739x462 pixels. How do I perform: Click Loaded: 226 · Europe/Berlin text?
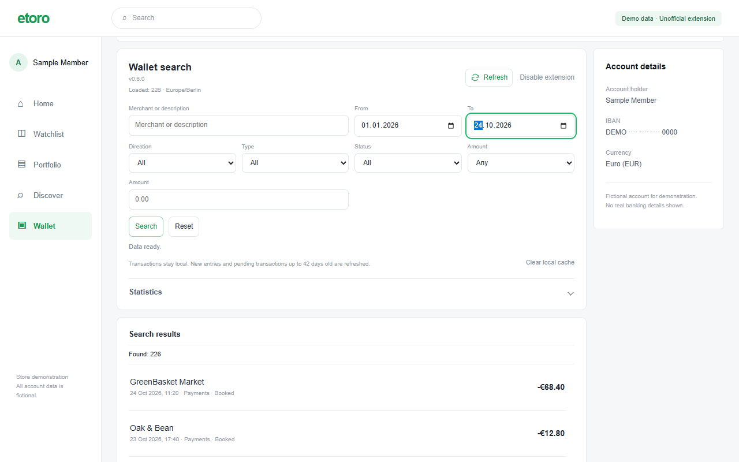coord(165,90)
